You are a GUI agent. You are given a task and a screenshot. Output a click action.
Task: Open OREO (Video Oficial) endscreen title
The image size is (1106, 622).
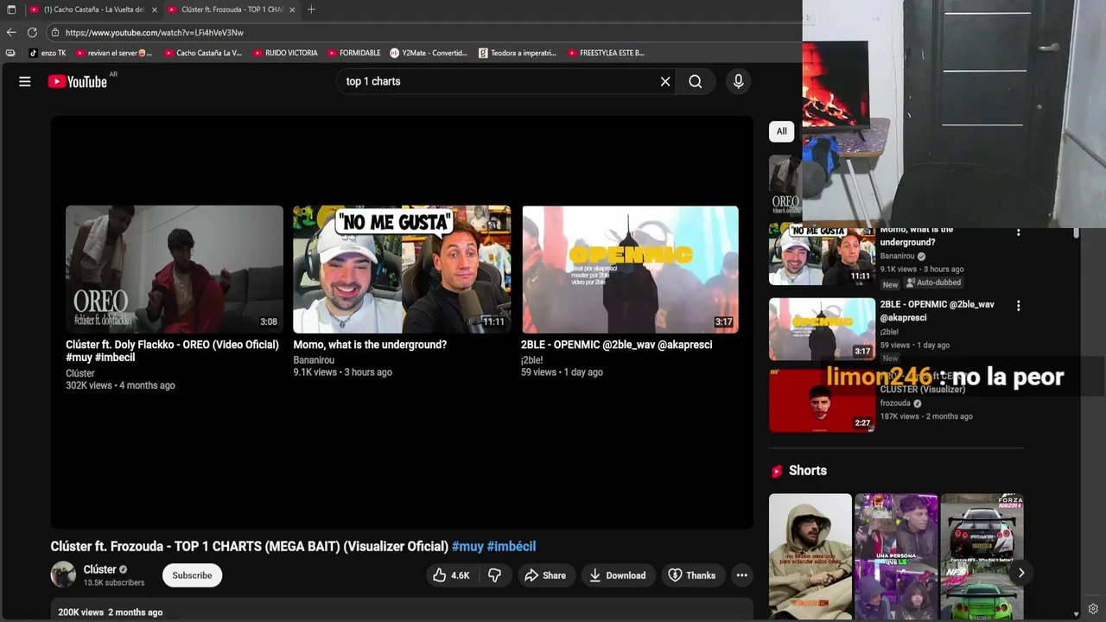pos(172,351)
